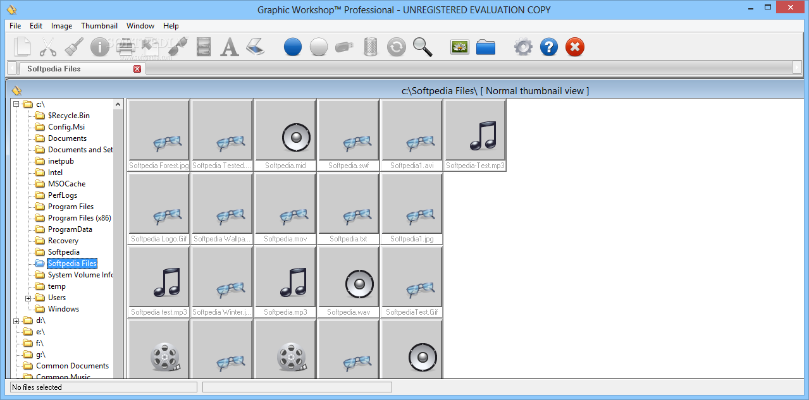The width and height of the screenshot is (809, 400).
Task: Click the blue circle toolbar icon
Action: click(293, 47)
